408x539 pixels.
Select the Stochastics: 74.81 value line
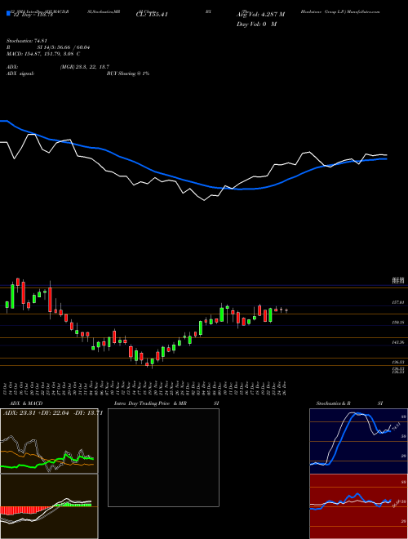point(27,40)
